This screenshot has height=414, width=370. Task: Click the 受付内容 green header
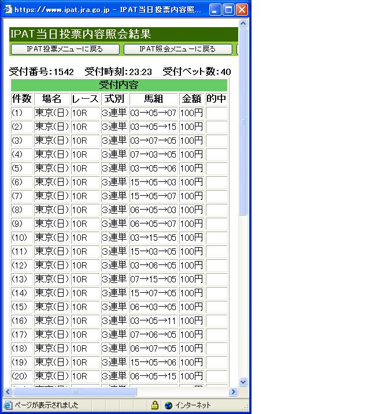[x=119, y=85]
